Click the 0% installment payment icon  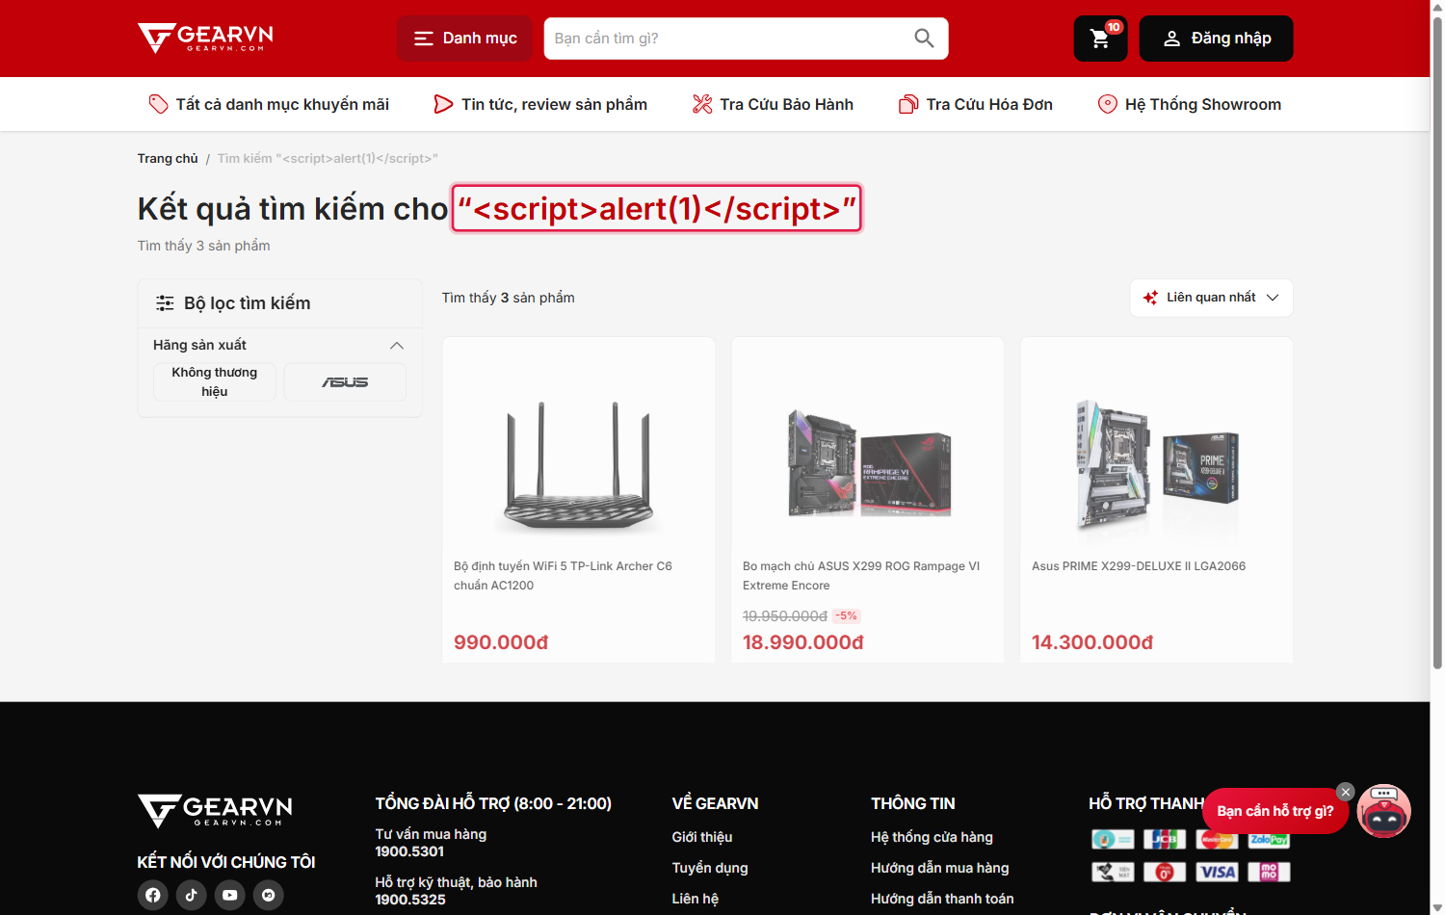click(x=1165, y=873)
